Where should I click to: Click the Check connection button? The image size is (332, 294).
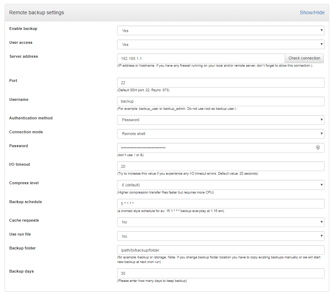pyautogui.click(x=304, y=58)
